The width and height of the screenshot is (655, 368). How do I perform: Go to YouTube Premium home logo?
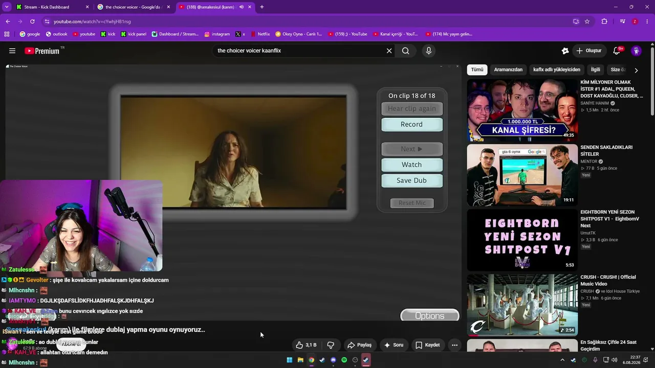click(42, 51)
